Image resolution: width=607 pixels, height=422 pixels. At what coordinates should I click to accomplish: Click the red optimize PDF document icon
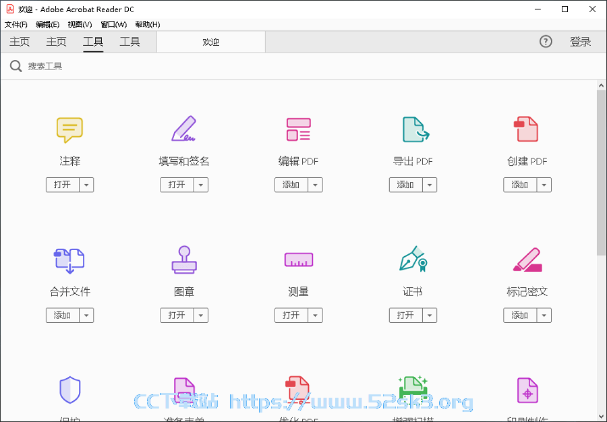click(297, 390)
